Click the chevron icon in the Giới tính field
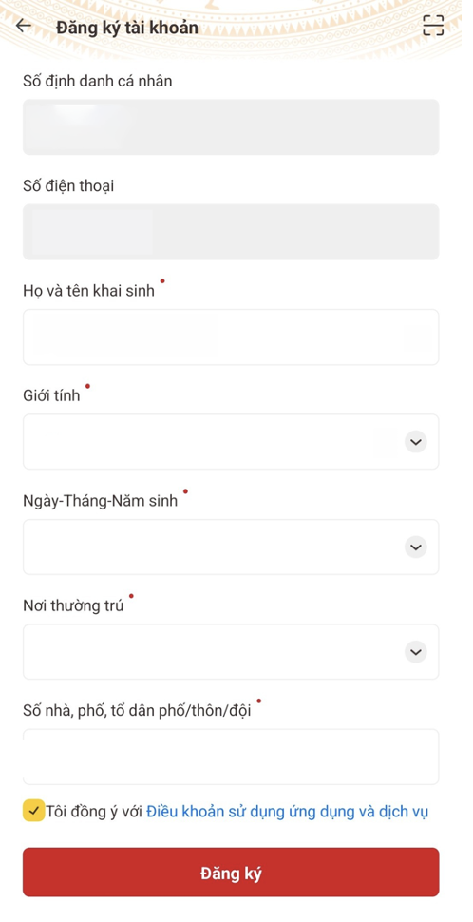This screenshot has height=922, width=473. point(416,442)
